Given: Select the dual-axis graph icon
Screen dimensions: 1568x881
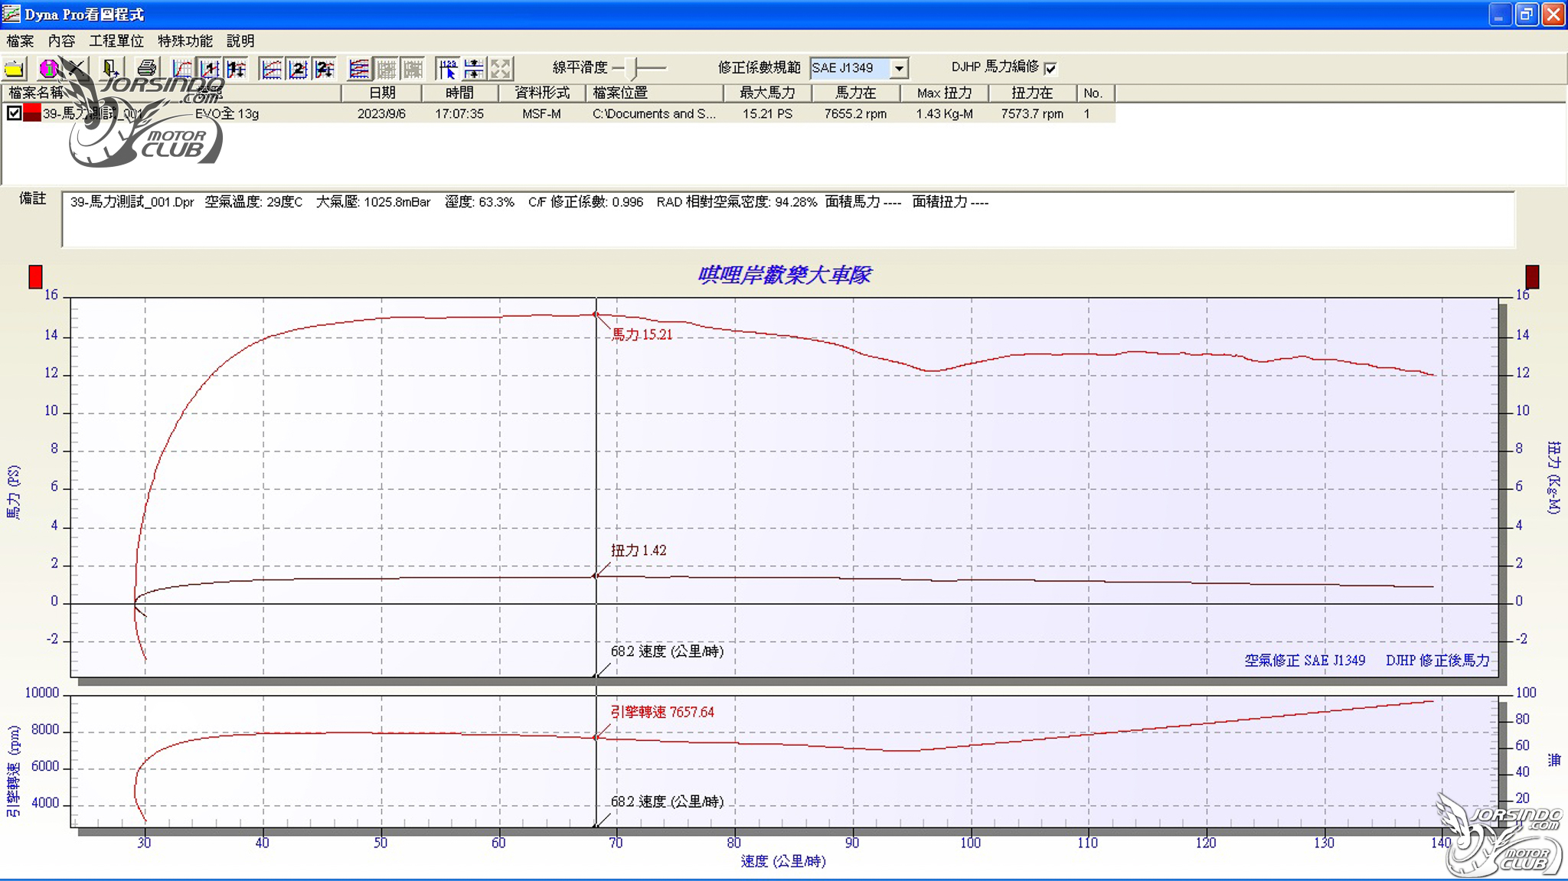Looking at the screenshot, I should point(271,69).
